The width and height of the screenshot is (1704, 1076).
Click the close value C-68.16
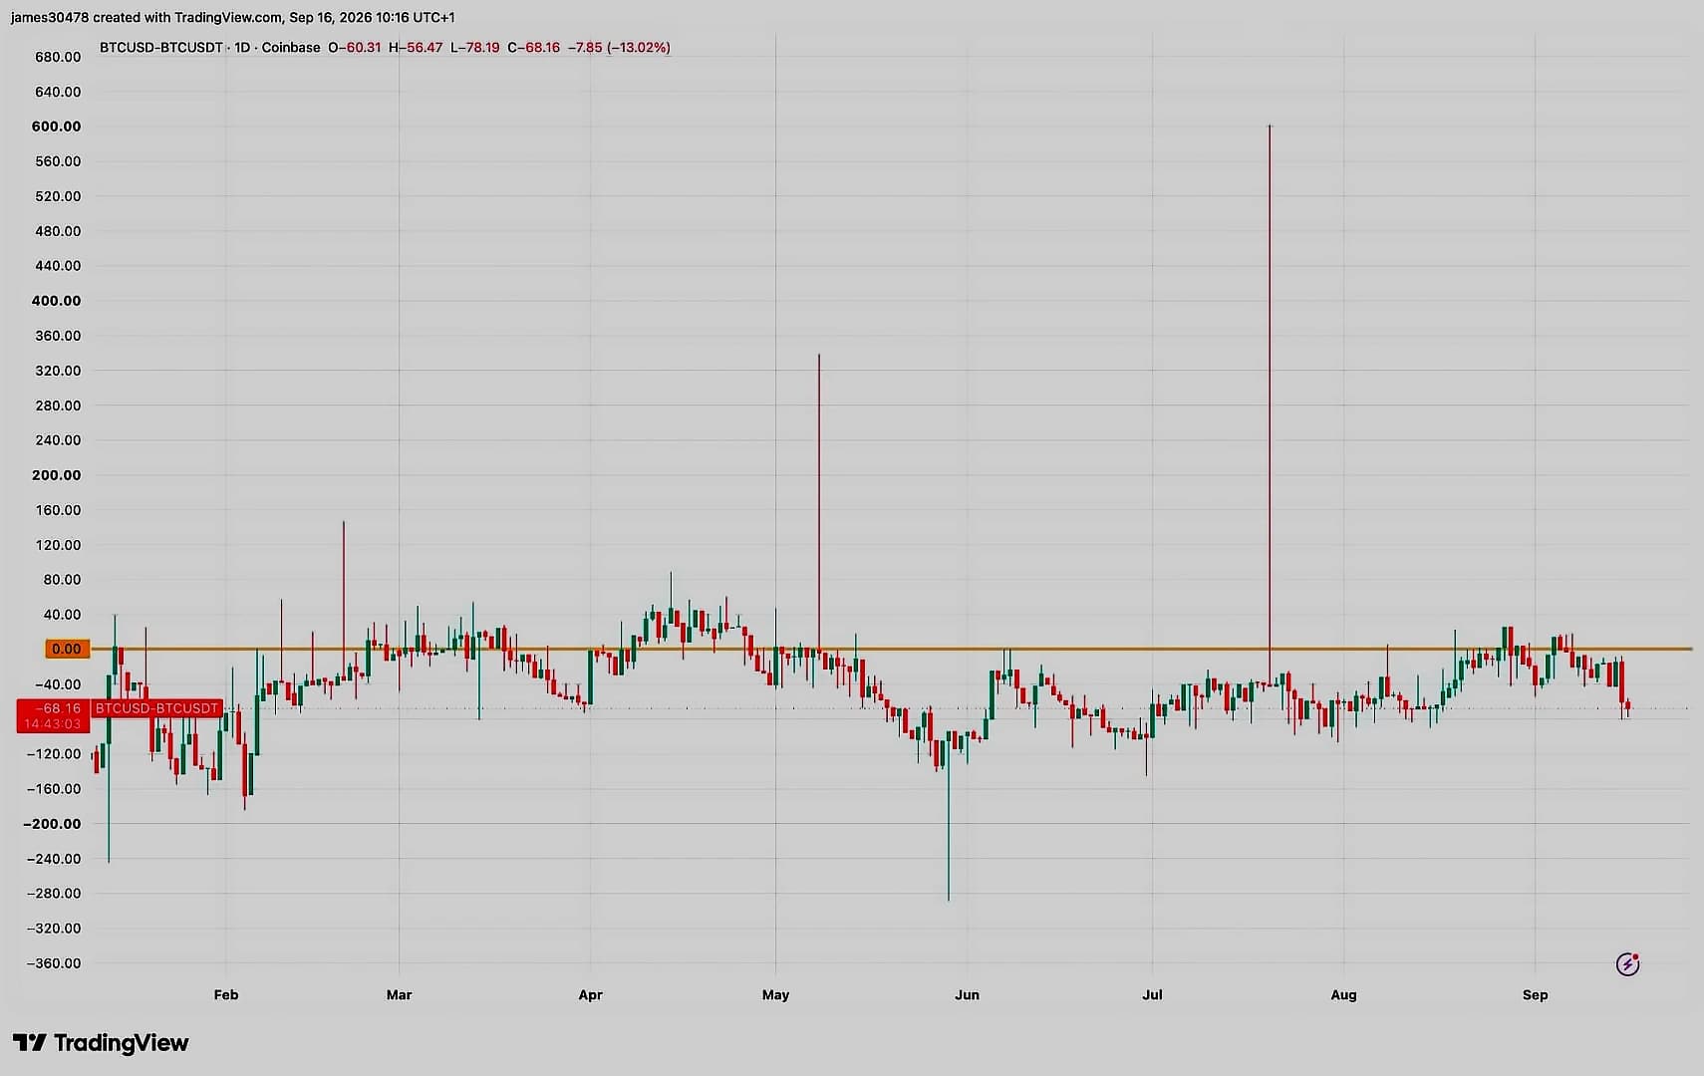click(534, 47)
